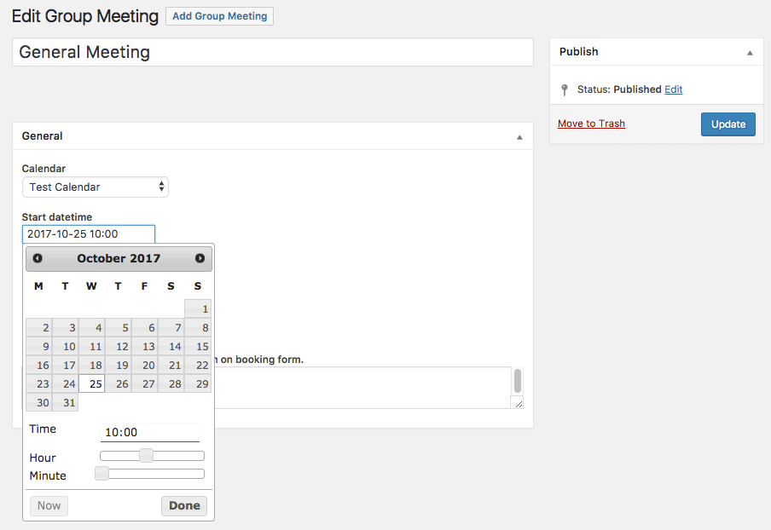Go to previous month in datepicker
This screenshot has height=530, width=771.
38,258
